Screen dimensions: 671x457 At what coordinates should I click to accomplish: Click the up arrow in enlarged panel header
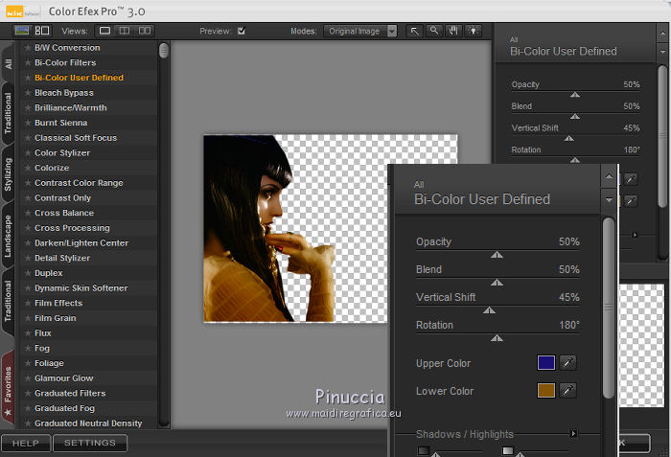tap(609, 176)
